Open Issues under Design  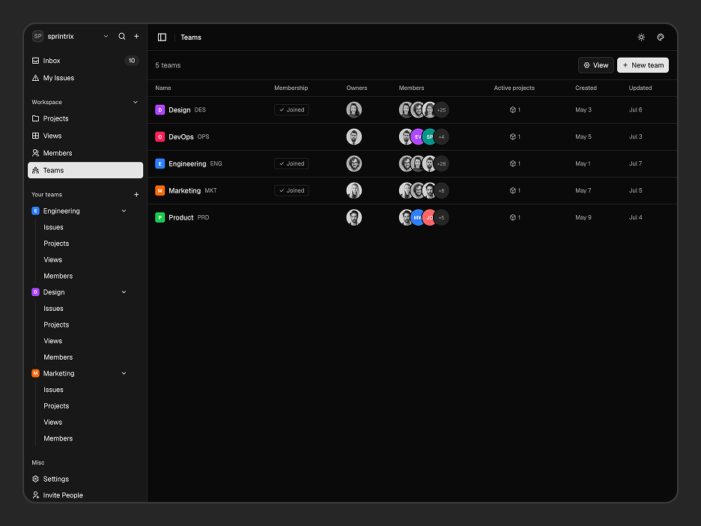pyautogui.click(x=53, y=309)
